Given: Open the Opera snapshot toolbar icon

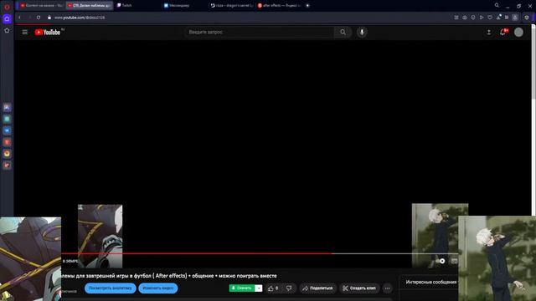Looking at the screenshot, I should [x=465, y=18].
